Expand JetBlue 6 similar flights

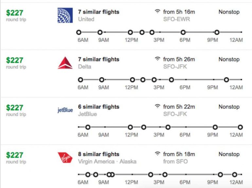(99, 107)
